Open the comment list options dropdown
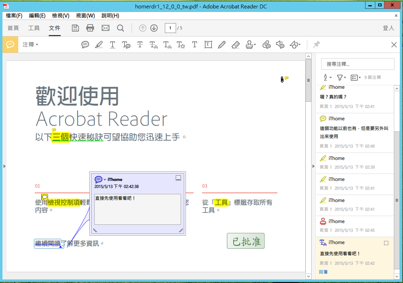Screen dimensions: 403x283 pos(356,77)
